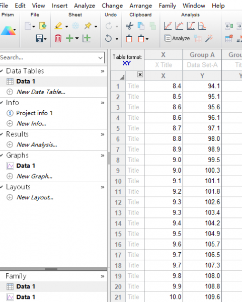Click the Analyze button in Analysis group
Viewport: 242px width, 302px height.
[x=177, y=38]
